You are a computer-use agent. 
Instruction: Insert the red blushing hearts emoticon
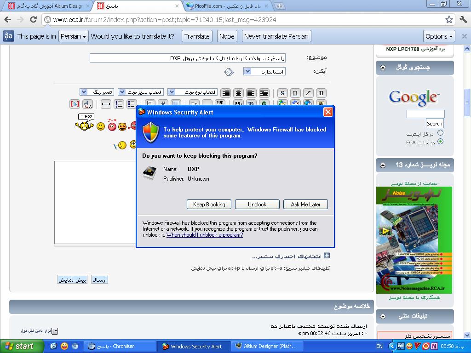click(112, 125)
